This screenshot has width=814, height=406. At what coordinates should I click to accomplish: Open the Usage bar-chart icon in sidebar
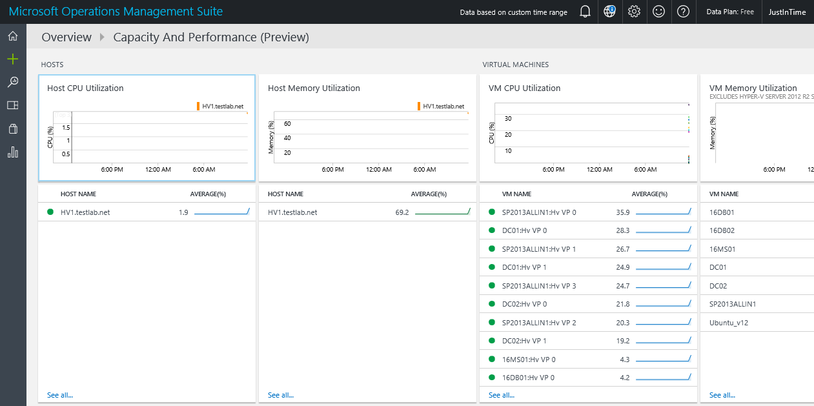tap(12, 152)
